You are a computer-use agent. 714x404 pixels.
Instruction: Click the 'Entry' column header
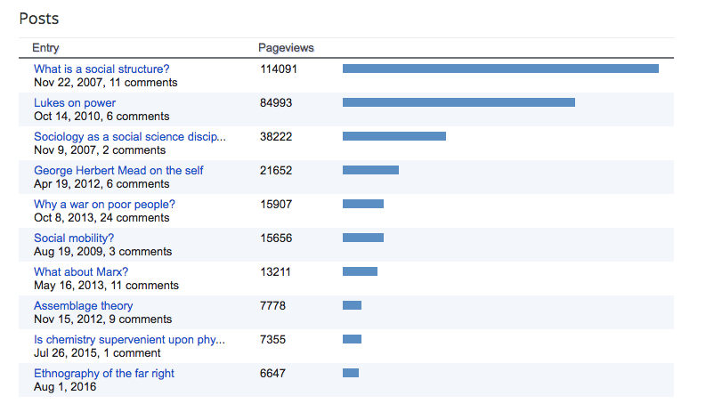click(x=46, y=47)
